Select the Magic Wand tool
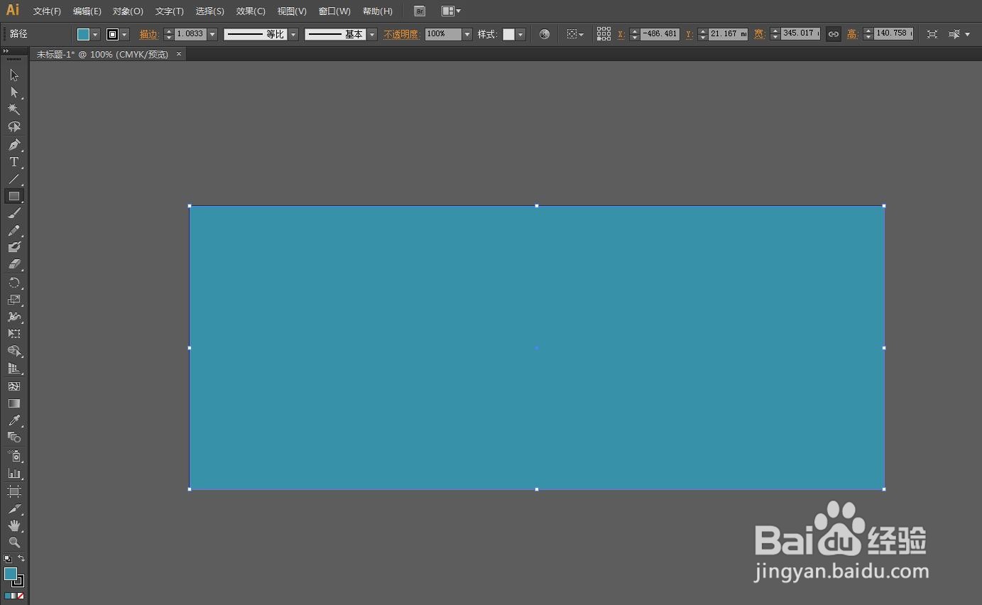 click(13, 109)
